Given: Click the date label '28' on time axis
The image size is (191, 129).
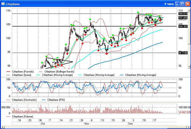Looking at the screenshot, I should pyautogui.click(x=82, y=120).
